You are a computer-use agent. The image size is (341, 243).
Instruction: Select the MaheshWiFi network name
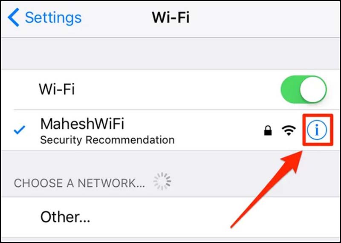[x=82, y=124]
